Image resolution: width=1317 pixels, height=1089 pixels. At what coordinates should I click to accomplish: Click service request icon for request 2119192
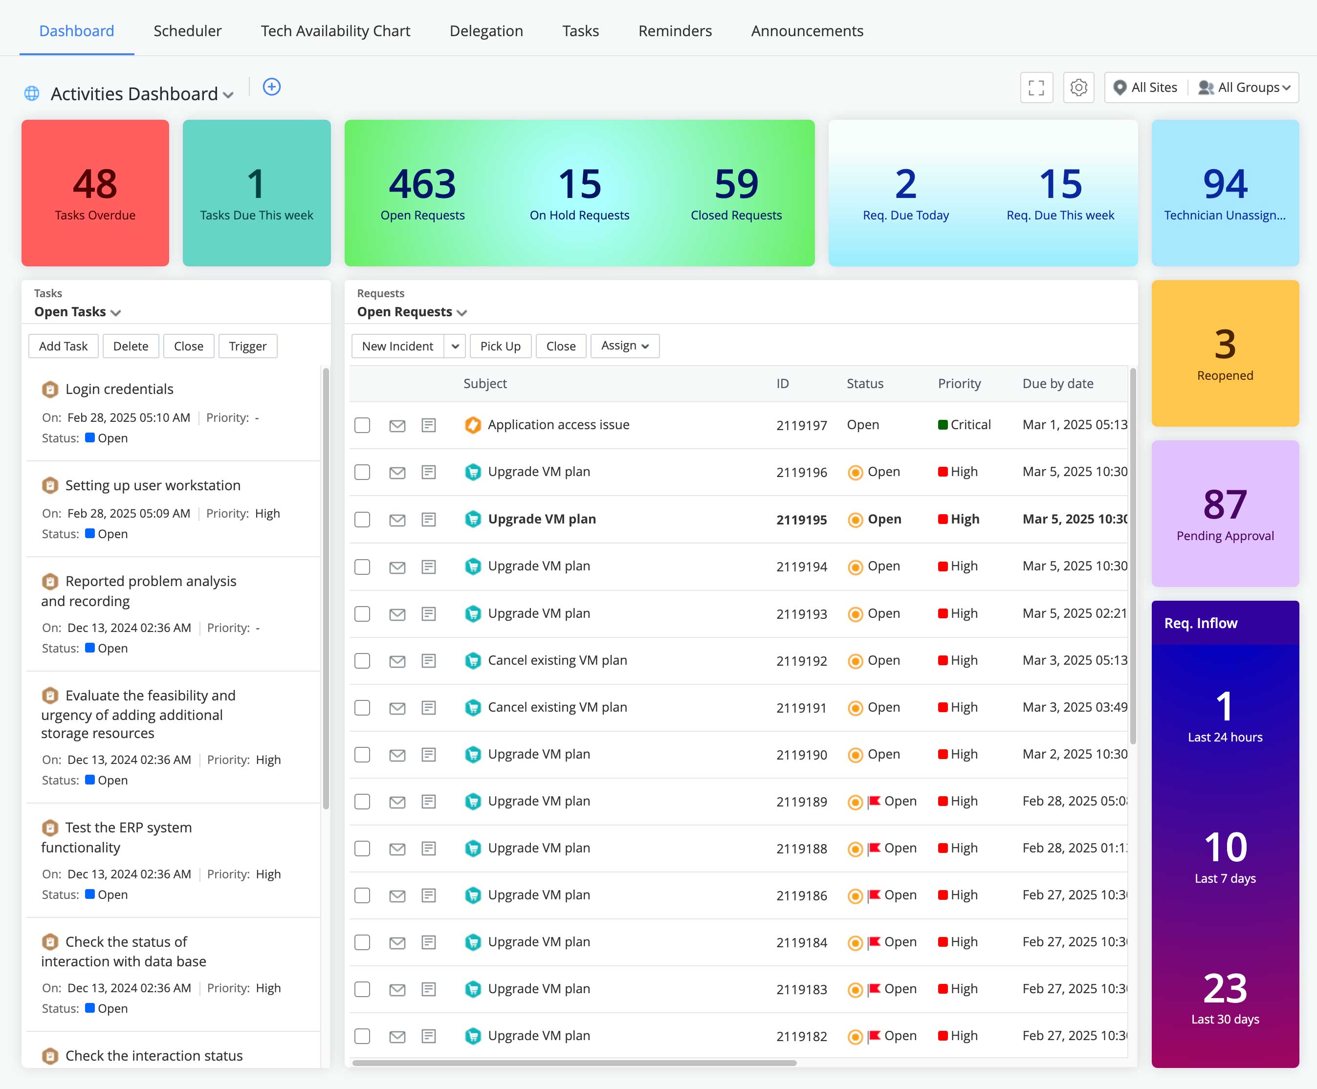point(473,661)
